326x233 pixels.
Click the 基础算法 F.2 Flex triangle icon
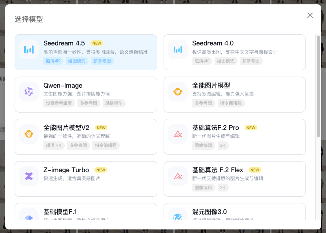(x=178, y=176)
